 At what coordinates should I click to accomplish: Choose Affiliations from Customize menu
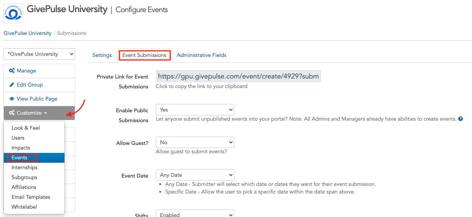[34, 187]
